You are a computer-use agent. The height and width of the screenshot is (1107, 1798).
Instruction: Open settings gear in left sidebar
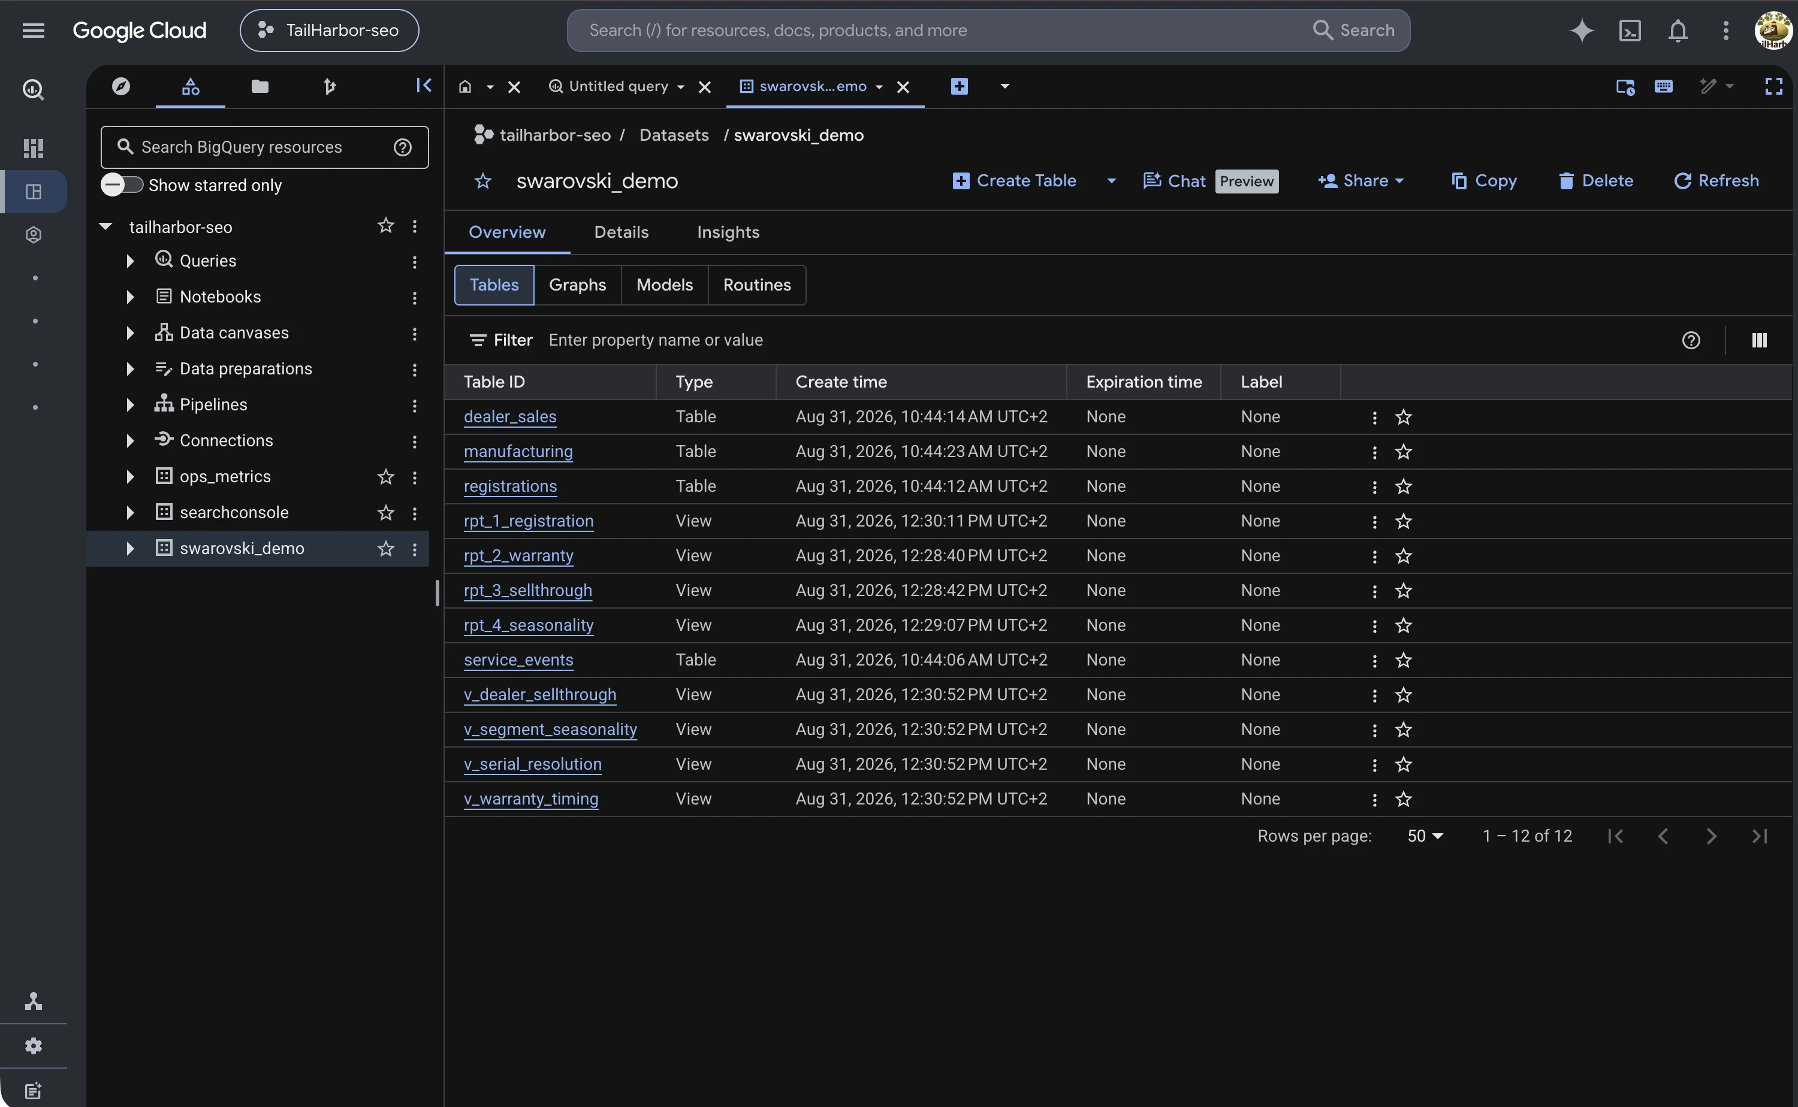(x=34, y=1045)
